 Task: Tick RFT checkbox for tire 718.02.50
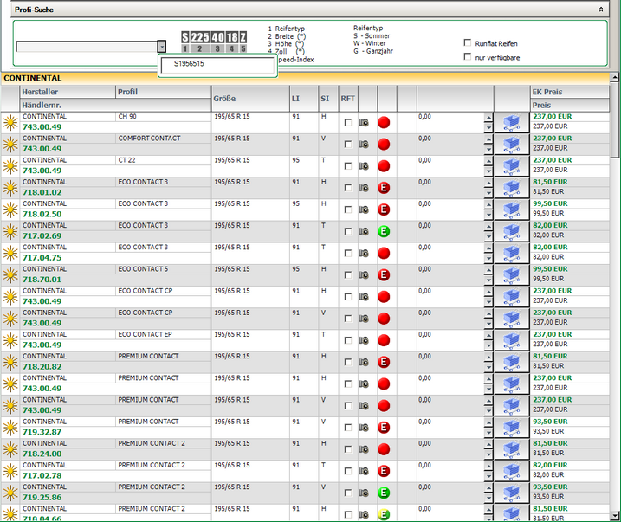[x=347, y=209]
